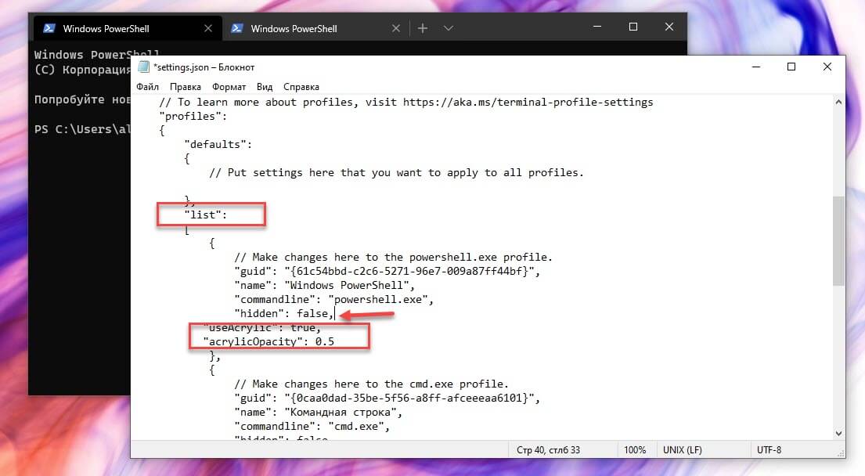Click the "hidden": false, line
The width and height of the screenshot is (865, 476).
coord(284,313)
